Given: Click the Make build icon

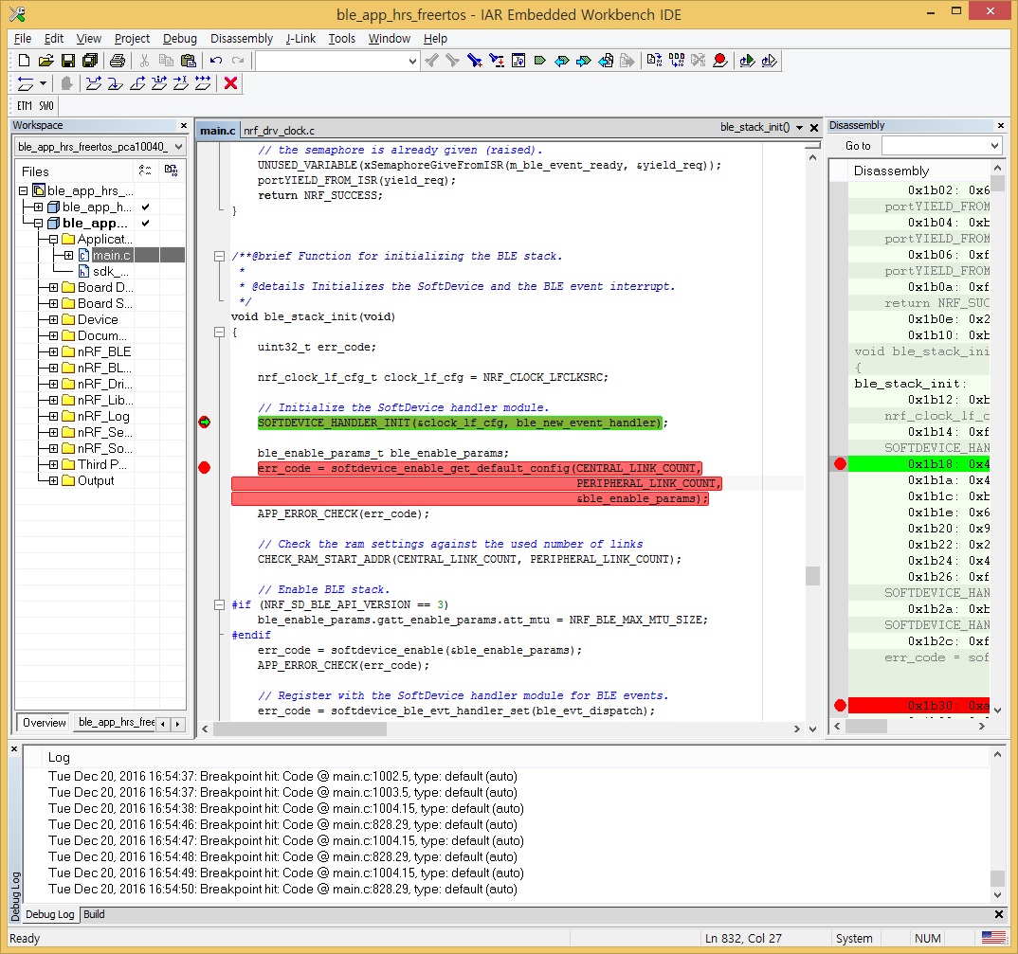Looking at the screenshot, I should coord(677,61).
